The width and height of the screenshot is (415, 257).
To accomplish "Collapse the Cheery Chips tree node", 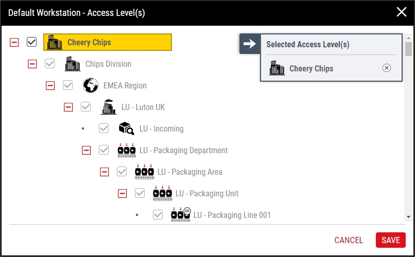I will [14, 42].
